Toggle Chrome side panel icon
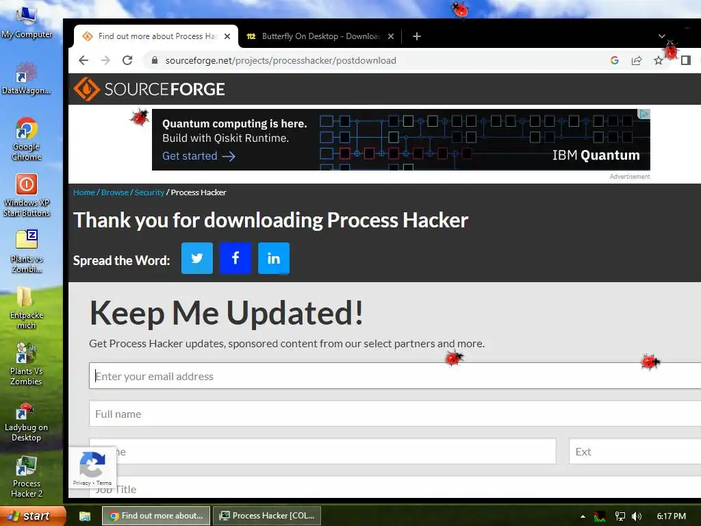This screenshot has width=701, height=526. (x=686, y=60)
